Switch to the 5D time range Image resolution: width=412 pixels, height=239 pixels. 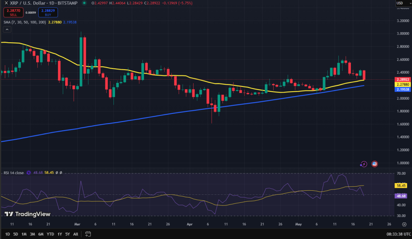(x=16, y=234)
